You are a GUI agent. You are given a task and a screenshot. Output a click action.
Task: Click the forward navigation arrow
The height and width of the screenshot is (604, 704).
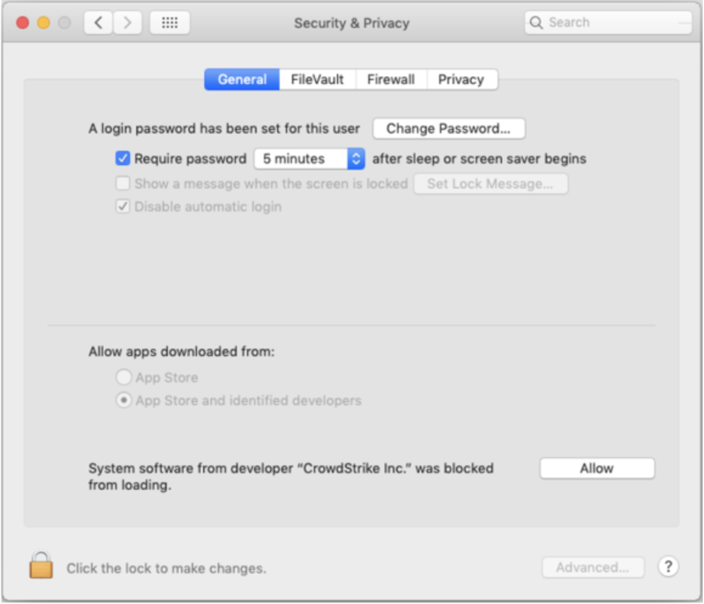[x=127, y=23]
